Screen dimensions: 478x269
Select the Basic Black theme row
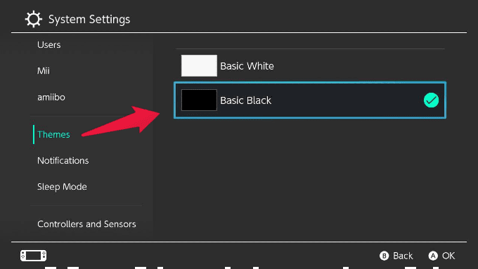click(x=310, y=100)
